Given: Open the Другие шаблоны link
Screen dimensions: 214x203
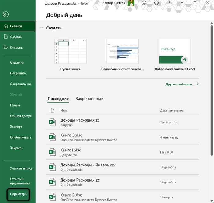Looking at the screenshot, I should tap(179, 84).
